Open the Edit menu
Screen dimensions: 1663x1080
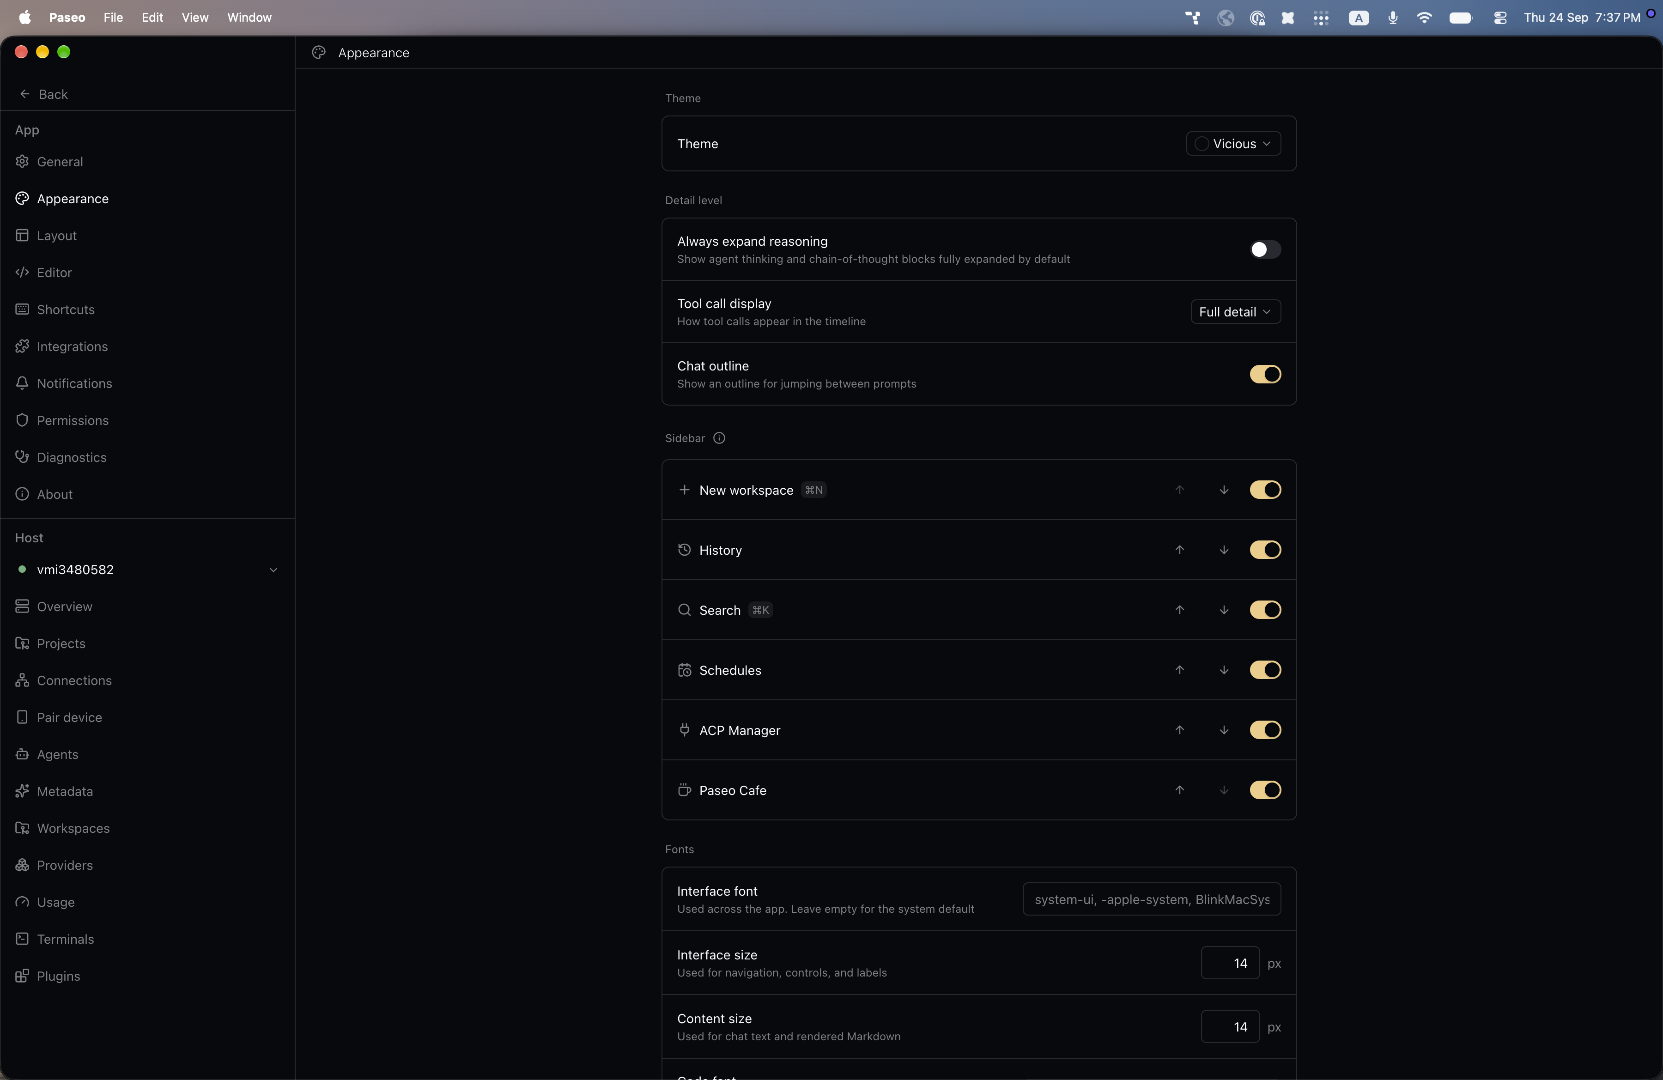click(152, 18)
